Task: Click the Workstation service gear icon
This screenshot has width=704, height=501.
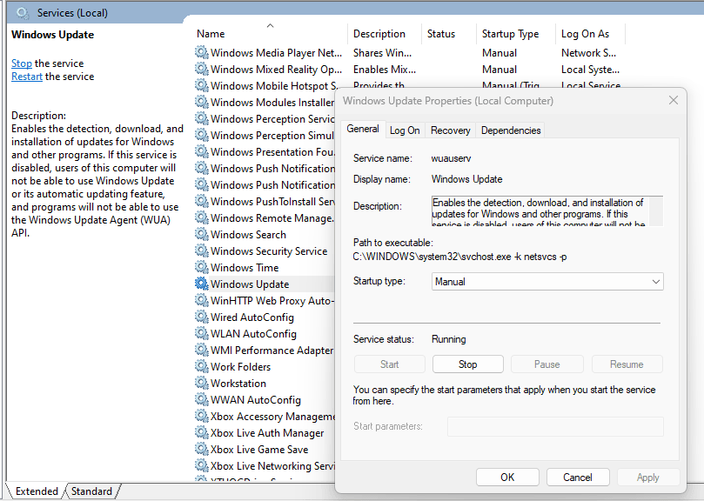Action: pyautogui.click(x=201, y=383)
